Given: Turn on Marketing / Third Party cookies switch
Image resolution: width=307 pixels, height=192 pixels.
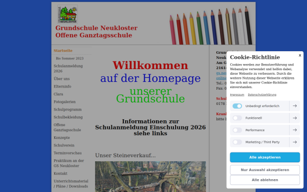Looking at the screenshot, I should (x=237, y=142).
